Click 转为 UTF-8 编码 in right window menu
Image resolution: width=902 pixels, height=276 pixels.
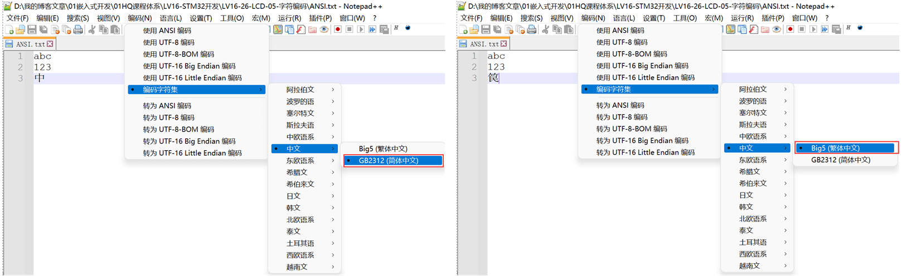tap(622, 117)
